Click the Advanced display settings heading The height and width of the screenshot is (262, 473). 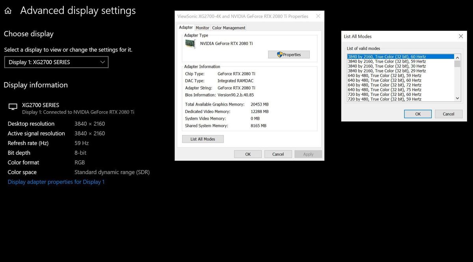pos(78,11)
